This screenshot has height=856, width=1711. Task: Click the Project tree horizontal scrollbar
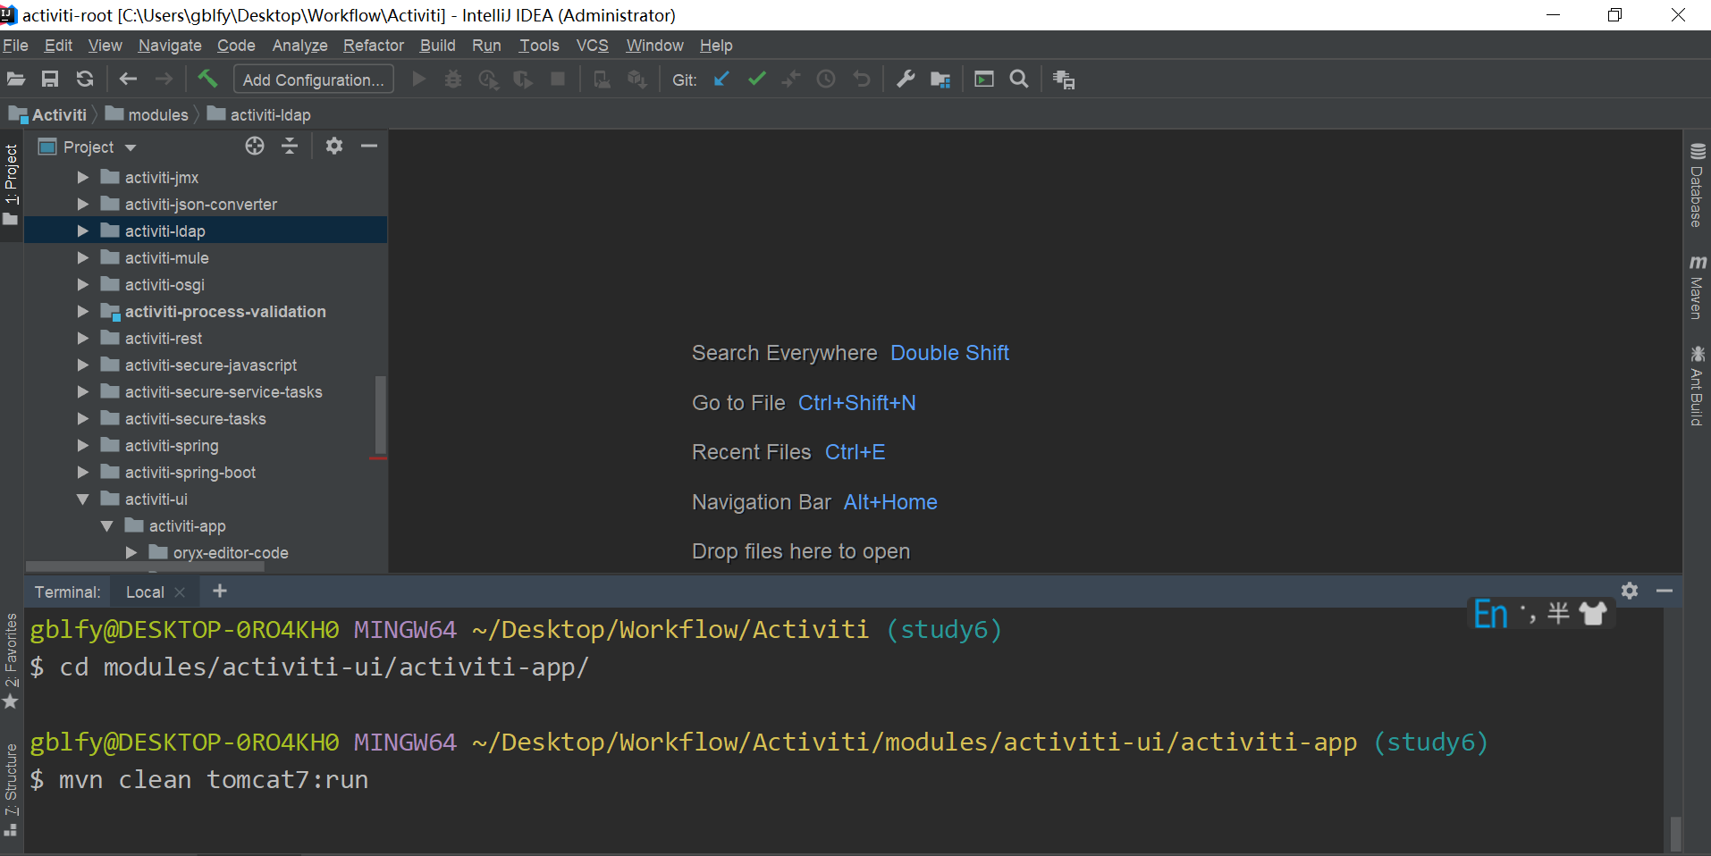pyautogui.click(x=145, y=566)
